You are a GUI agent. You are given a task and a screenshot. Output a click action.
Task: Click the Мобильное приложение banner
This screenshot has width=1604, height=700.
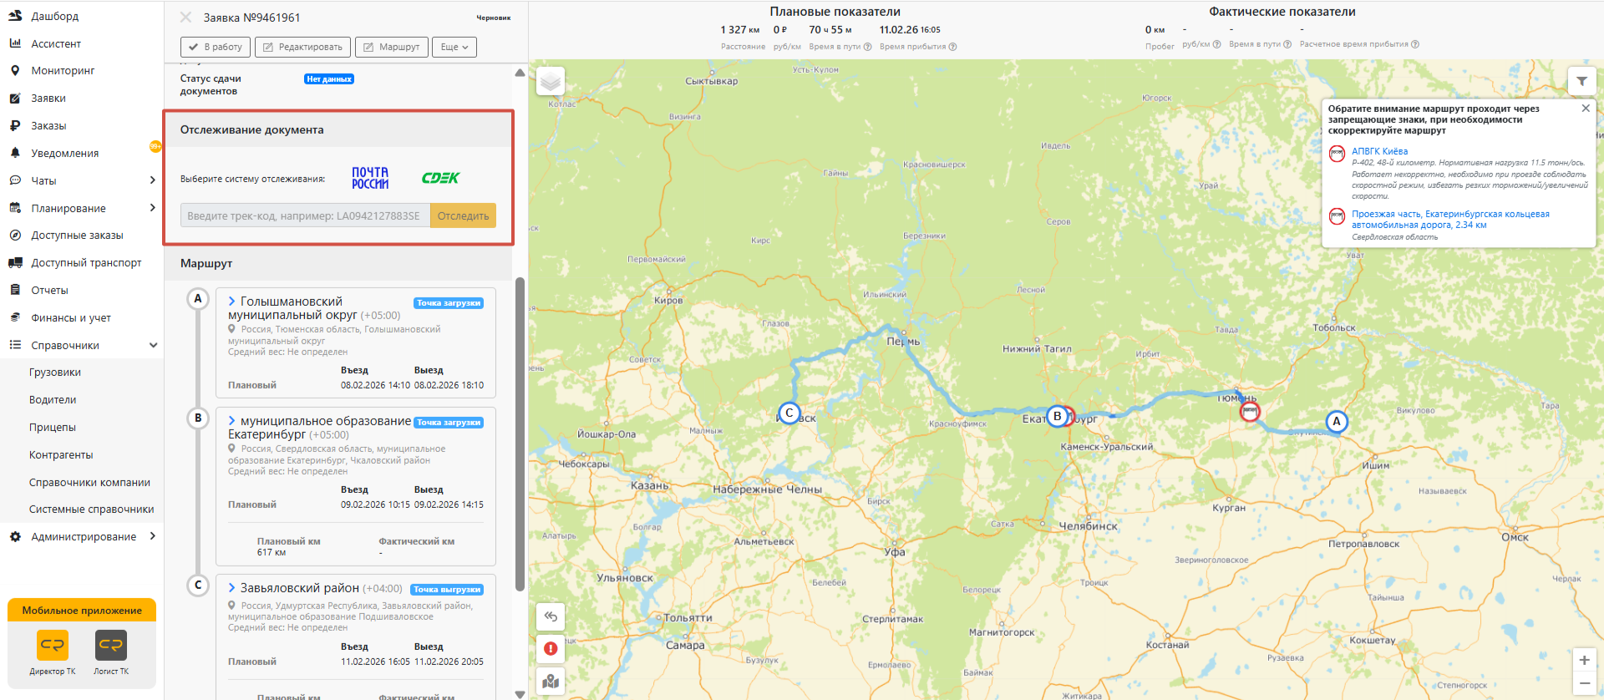pos(82,611)
